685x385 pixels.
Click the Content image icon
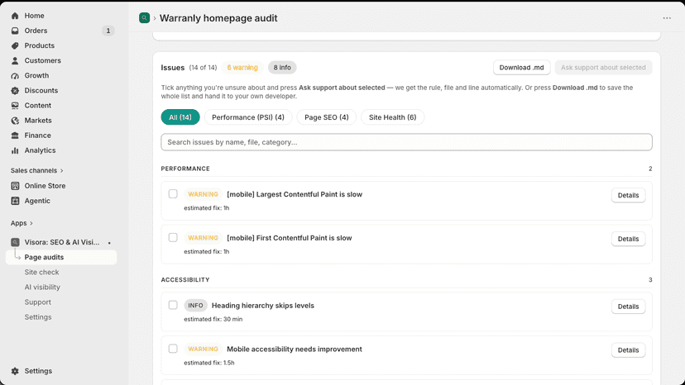pyautogui.click(x=15, y=106)
